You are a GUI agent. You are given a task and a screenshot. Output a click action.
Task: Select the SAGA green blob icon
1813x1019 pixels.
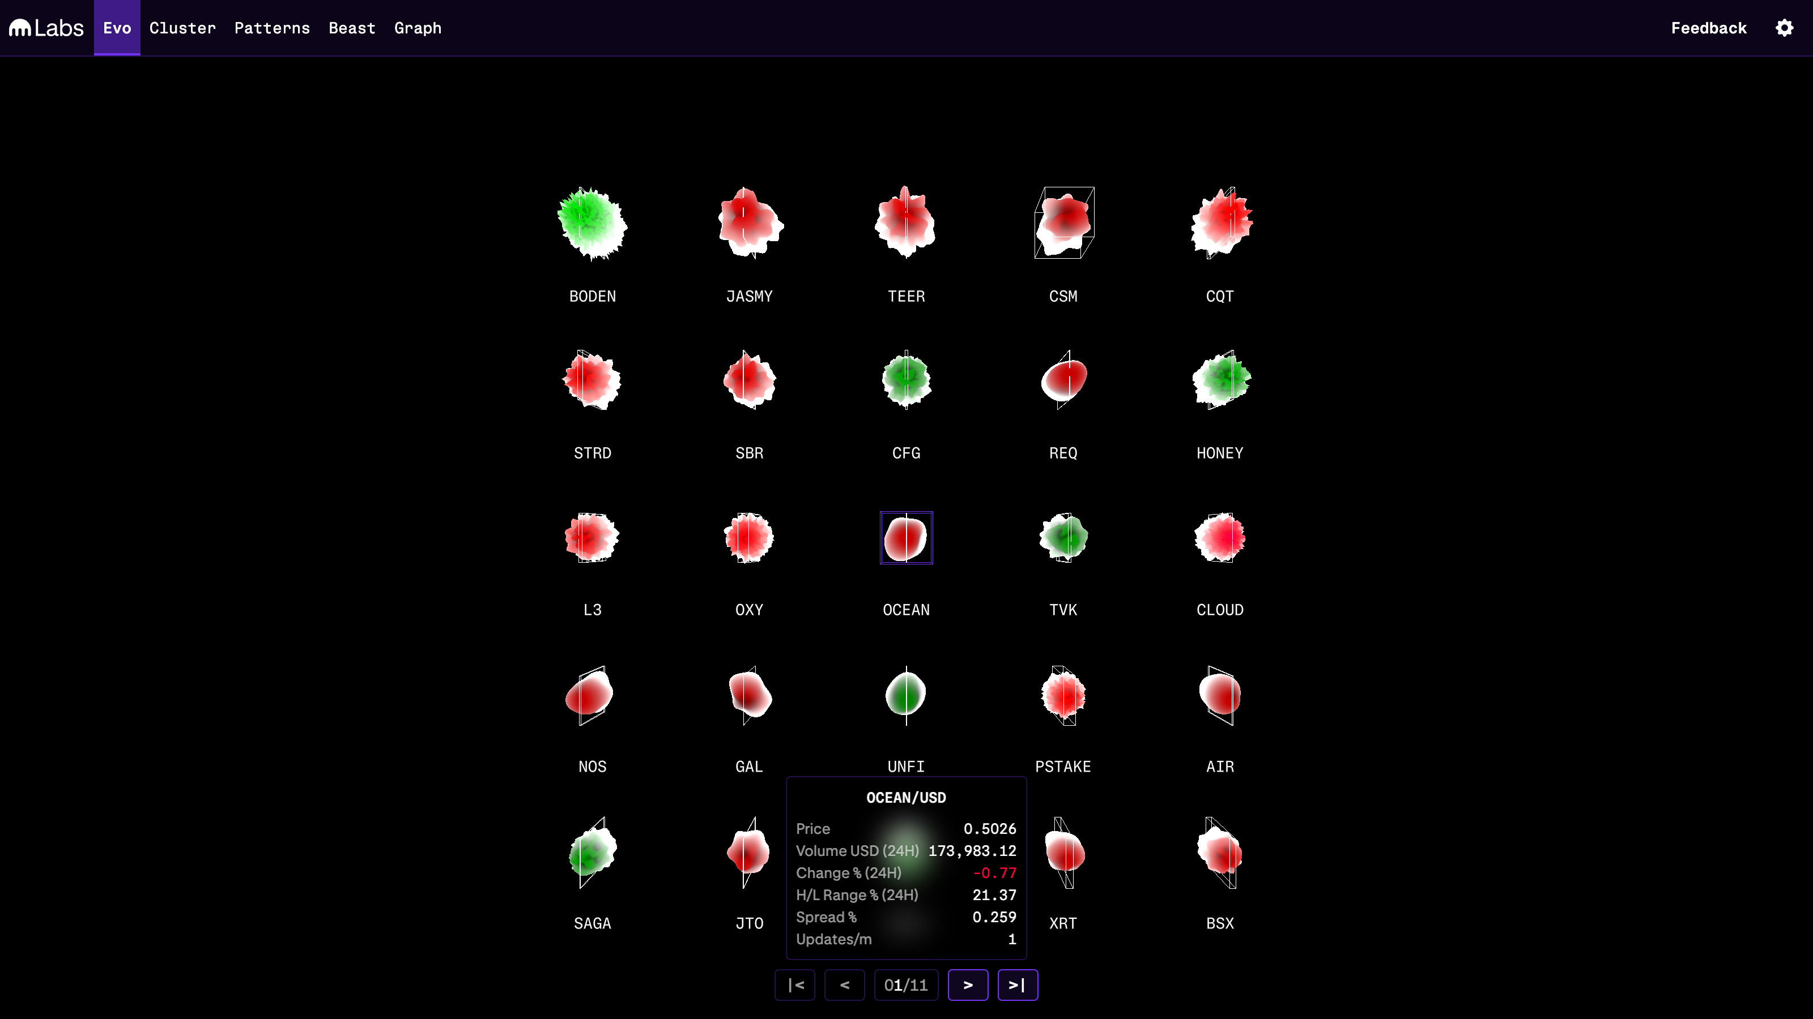[x=592, y=853]
